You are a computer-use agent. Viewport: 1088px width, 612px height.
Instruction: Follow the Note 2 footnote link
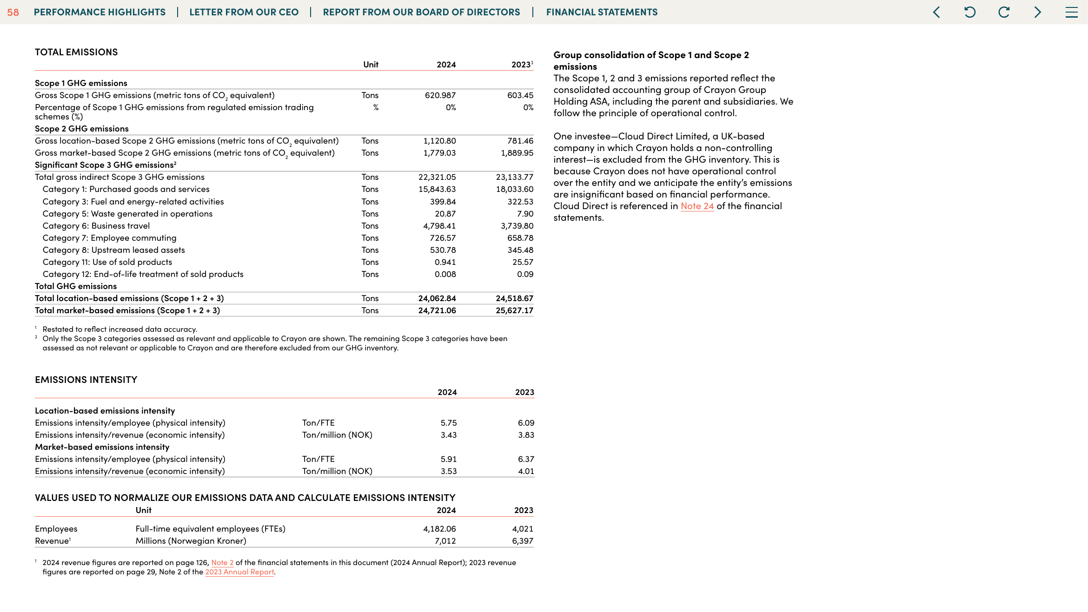pyautogui.click(x=222, y=562)
